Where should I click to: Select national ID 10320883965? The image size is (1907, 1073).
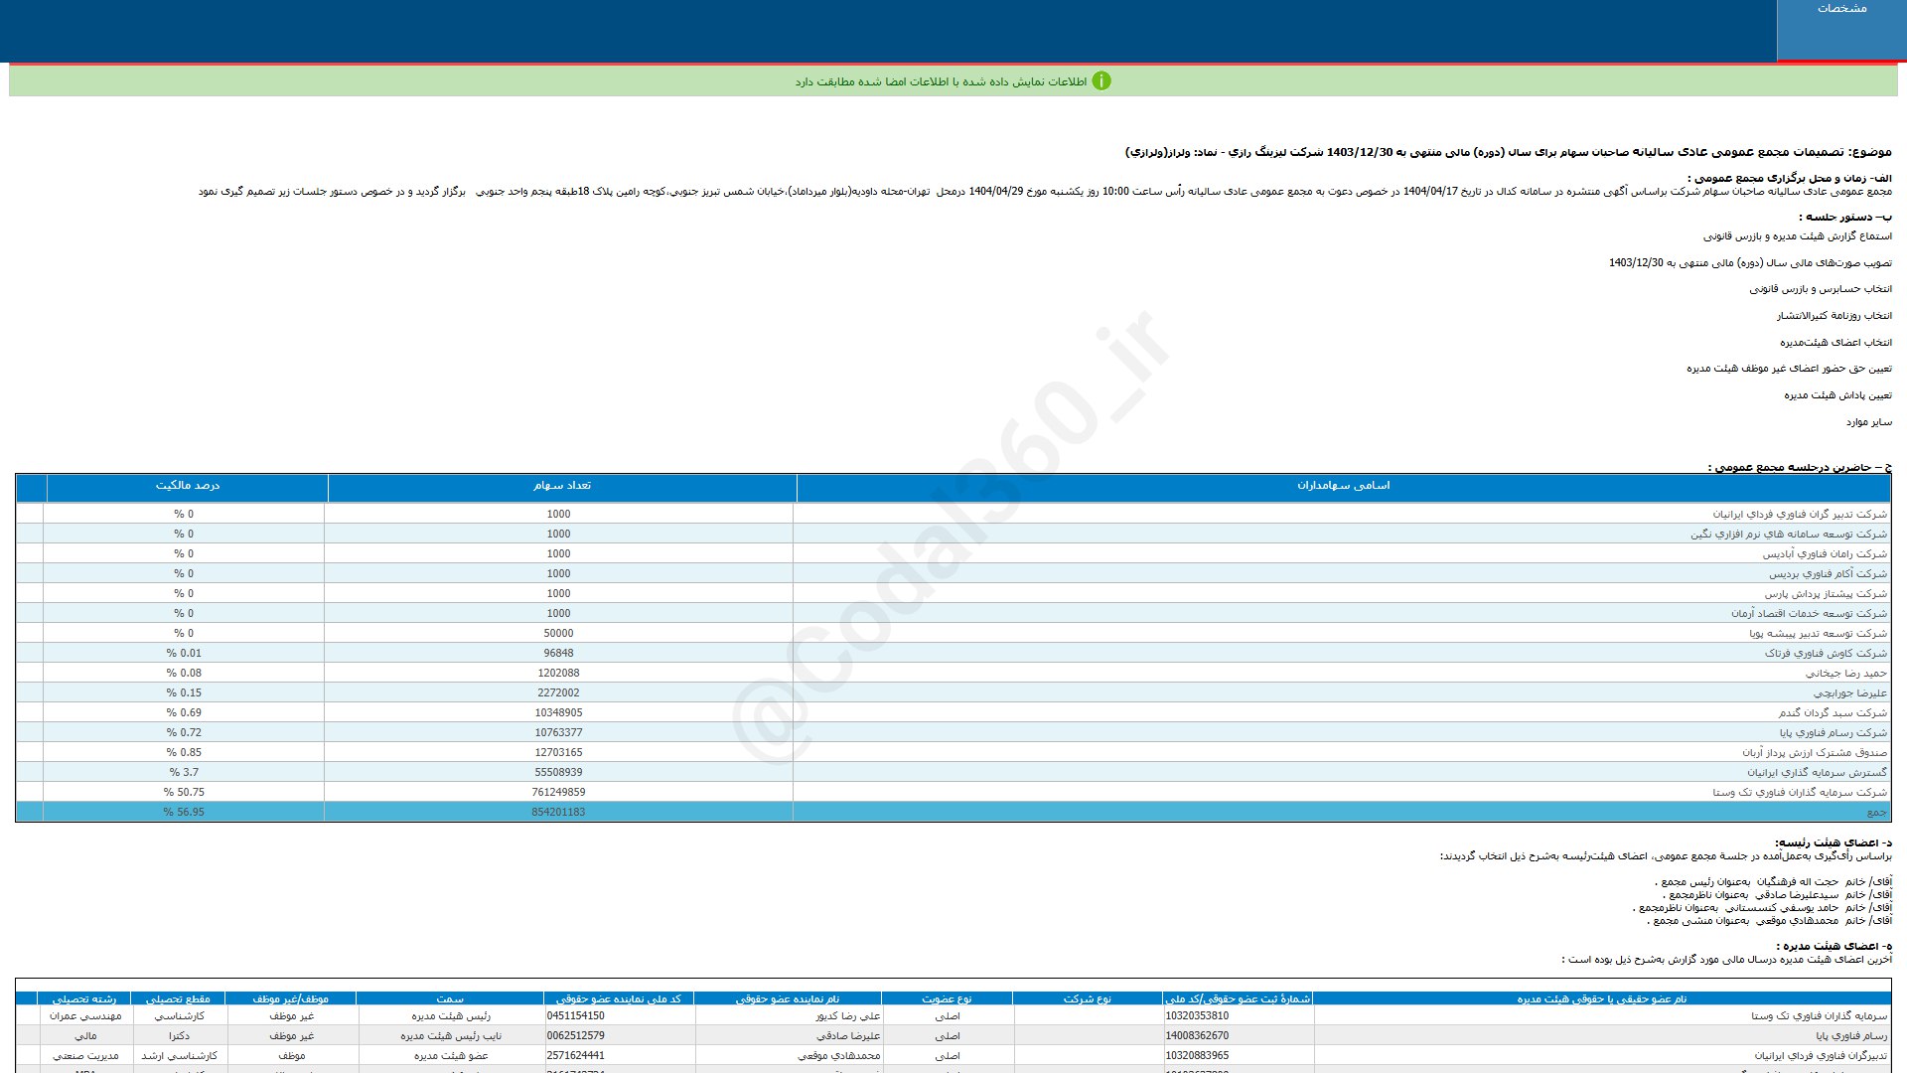pyautogui.click(x=1197, y=1056)
